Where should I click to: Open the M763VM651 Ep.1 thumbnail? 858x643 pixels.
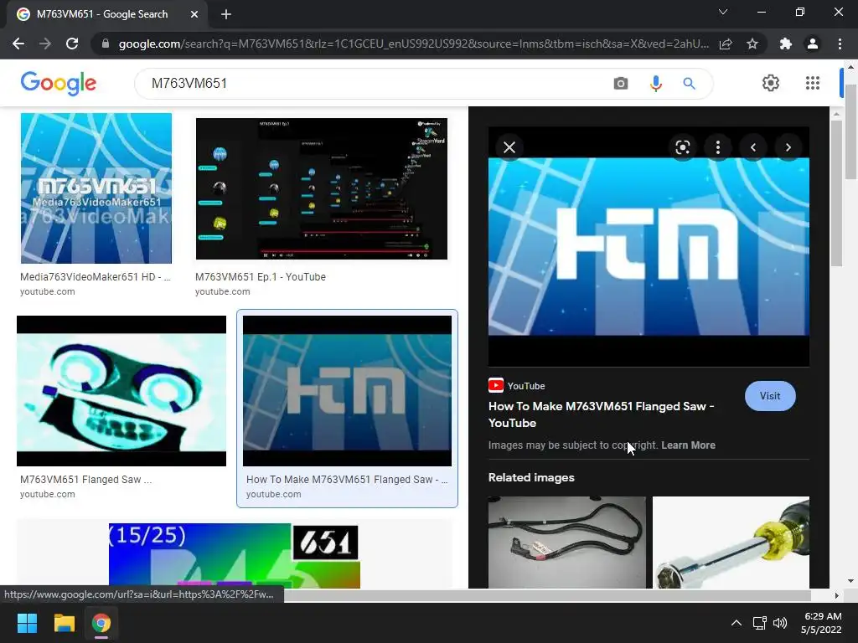[x=321, y=188]
